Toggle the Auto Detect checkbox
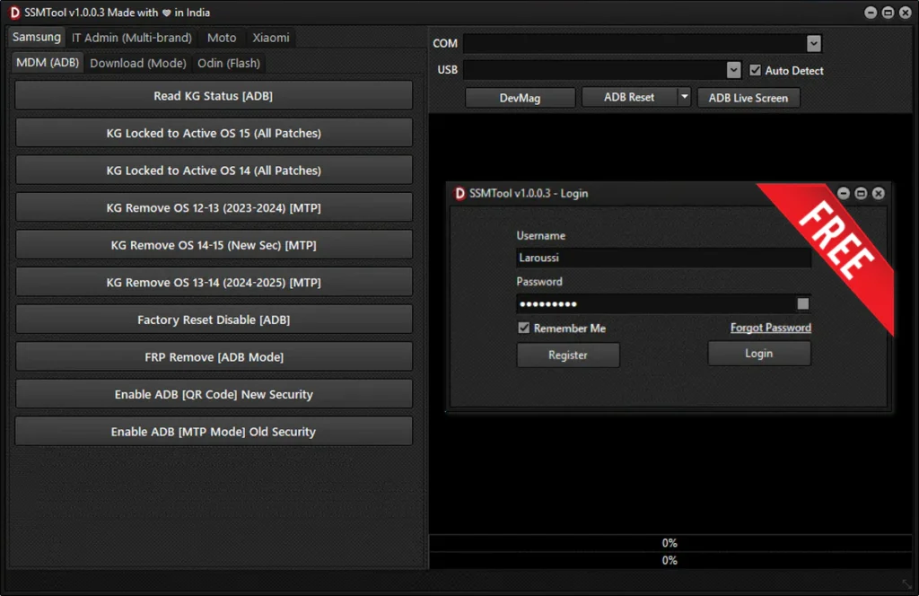This screenshot has height=596, width=919. (756, 70)
